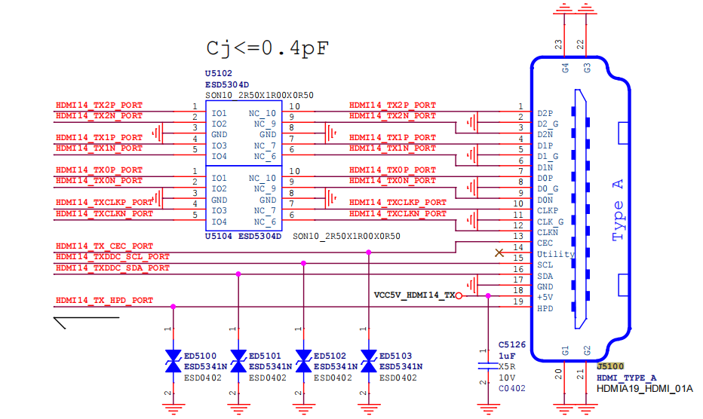The width and height of the screenshot is (703, 419).
Task: Select capacitor C5126 symbol
Action: 488,366
